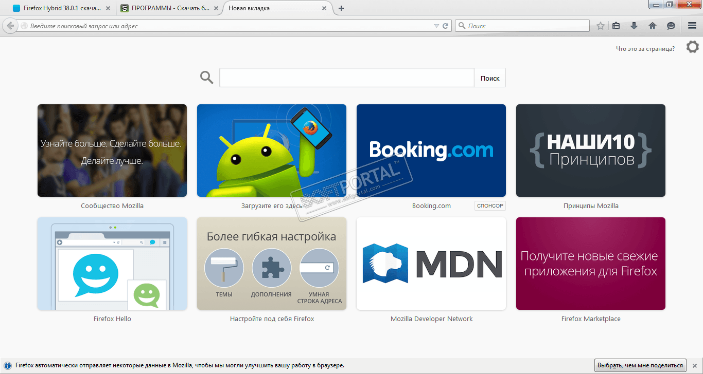Bookmark this page with the star icon
This screenshot has width=703, height=374.
pyautogui.click(x=601, y=26)
